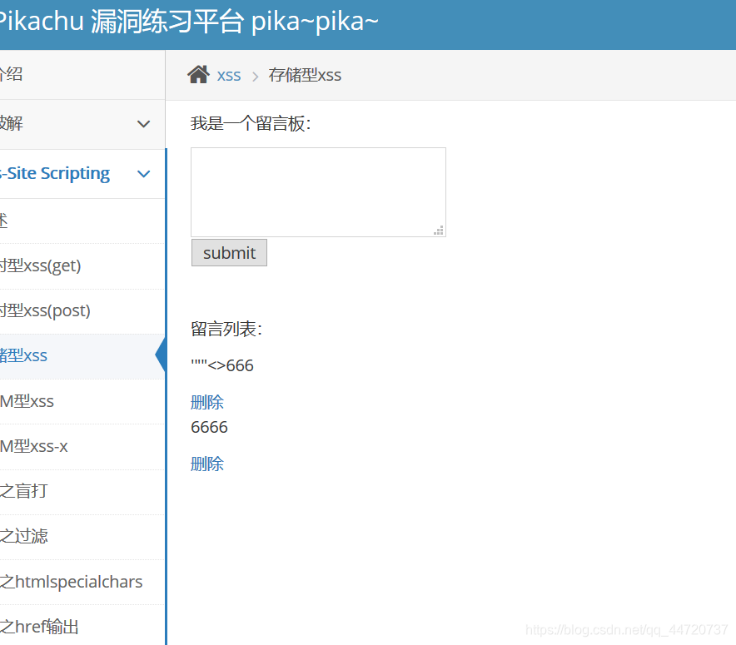Open the 之盲打 sidebar item

pos(23,491)
